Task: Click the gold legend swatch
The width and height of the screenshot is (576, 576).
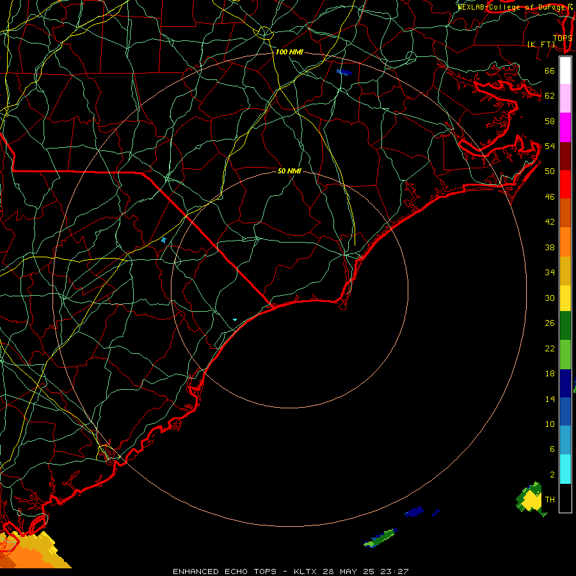Action: (x=565, y=271)
